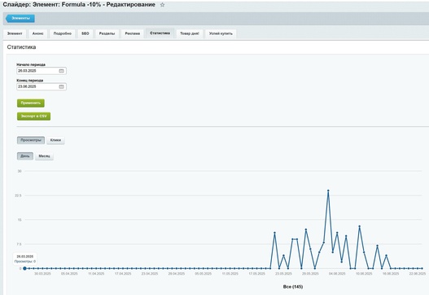Switch chart to Просмотры view
Image resolution: width=429 pixels, height=295 pixels.
[x=31, y=140]
